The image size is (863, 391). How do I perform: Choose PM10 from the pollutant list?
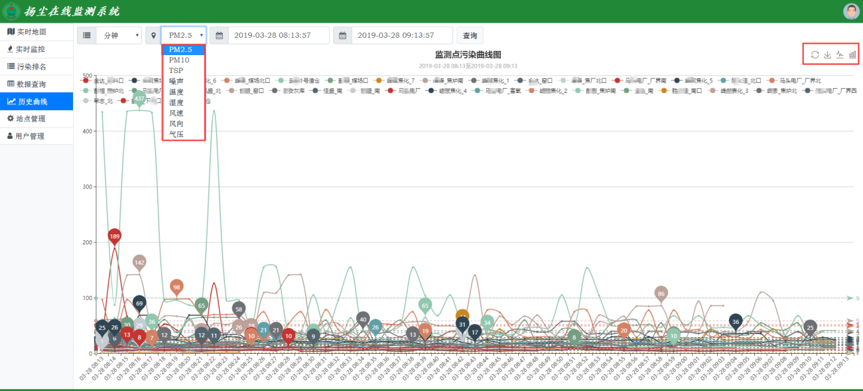pos(180,60)
